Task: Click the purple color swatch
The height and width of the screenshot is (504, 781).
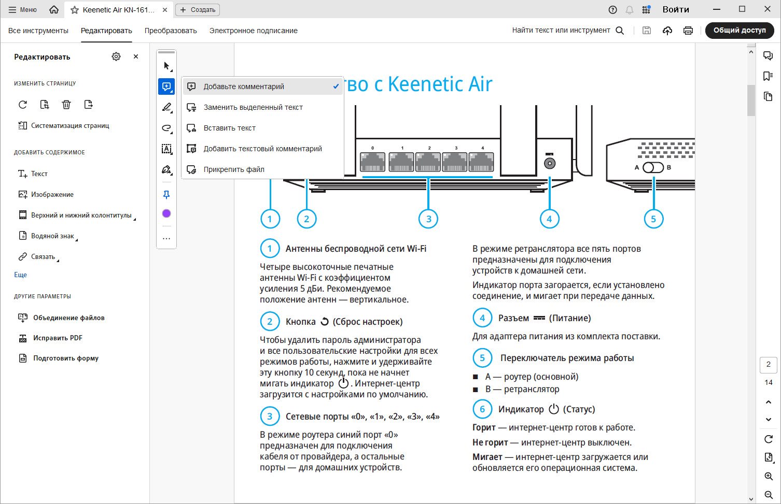Action: point(166,213)
